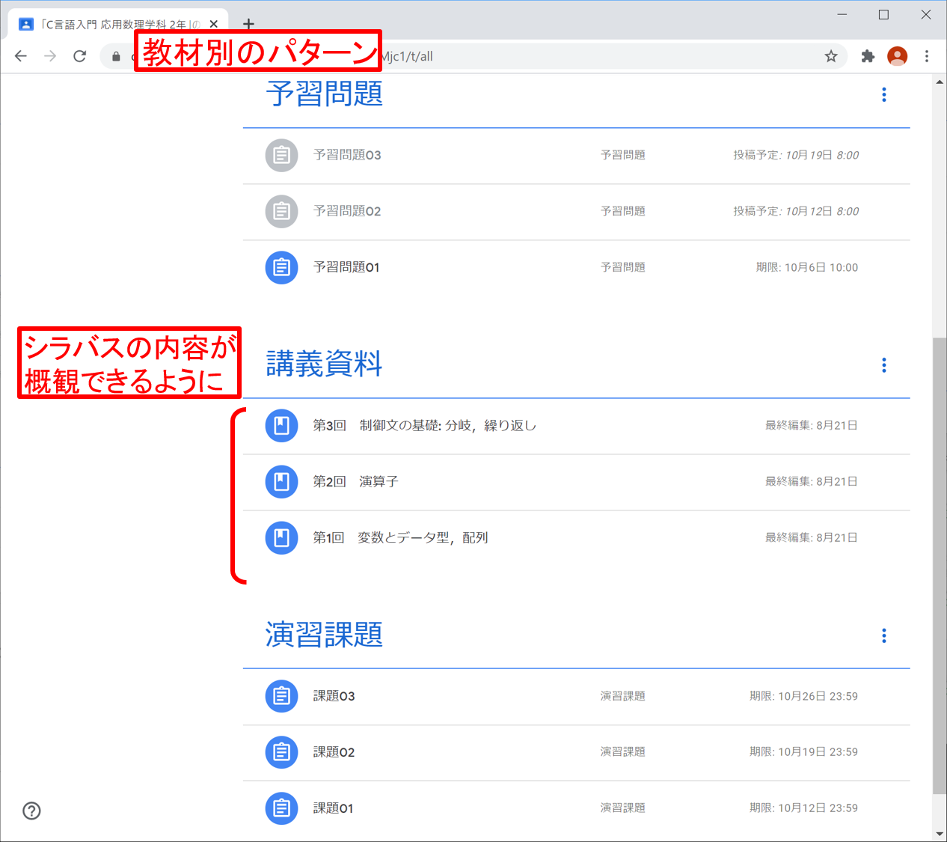Screen dimensions: 947x842
Task: Open Chrome's three-dot menu
Action: [x=927, y=56]
